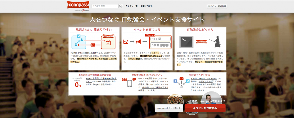294x118 pixels.
Task: Click the red envelope icon in first card
Action: click(x=93, y=45)
